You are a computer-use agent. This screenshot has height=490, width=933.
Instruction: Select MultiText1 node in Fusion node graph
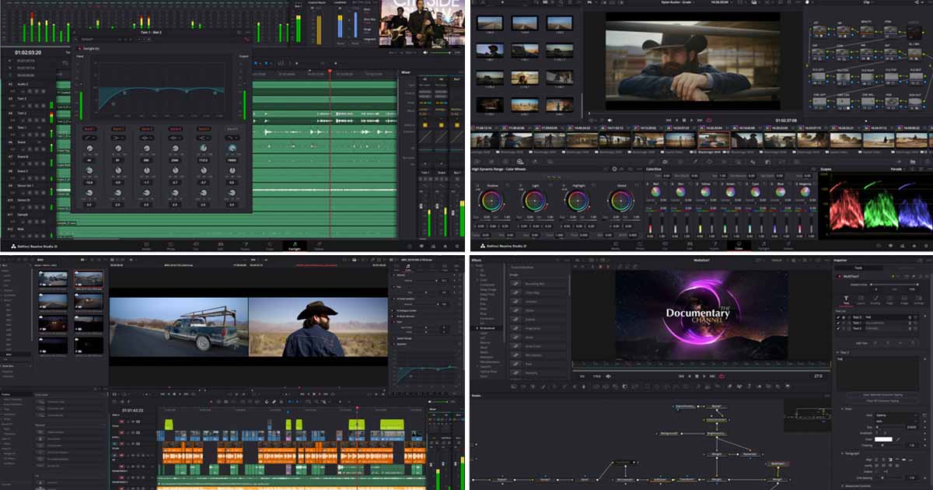point(777,464)
